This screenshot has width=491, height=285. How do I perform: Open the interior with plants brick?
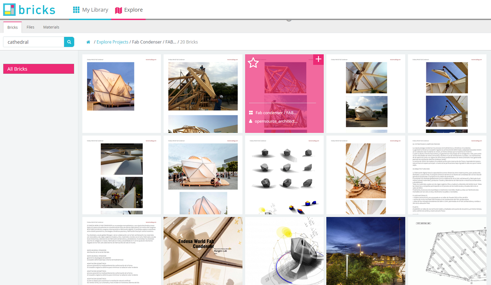[366, 175]
